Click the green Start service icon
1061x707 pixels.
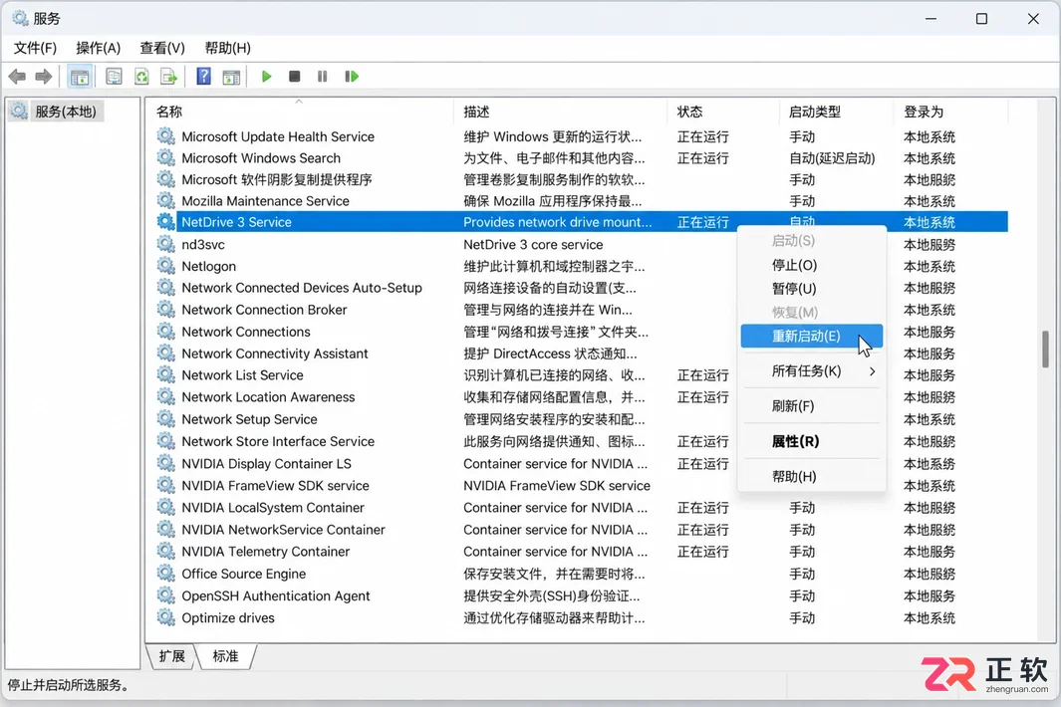267,77
